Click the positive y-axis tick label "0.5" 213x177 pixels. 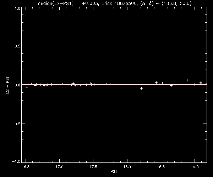[17, 46]
